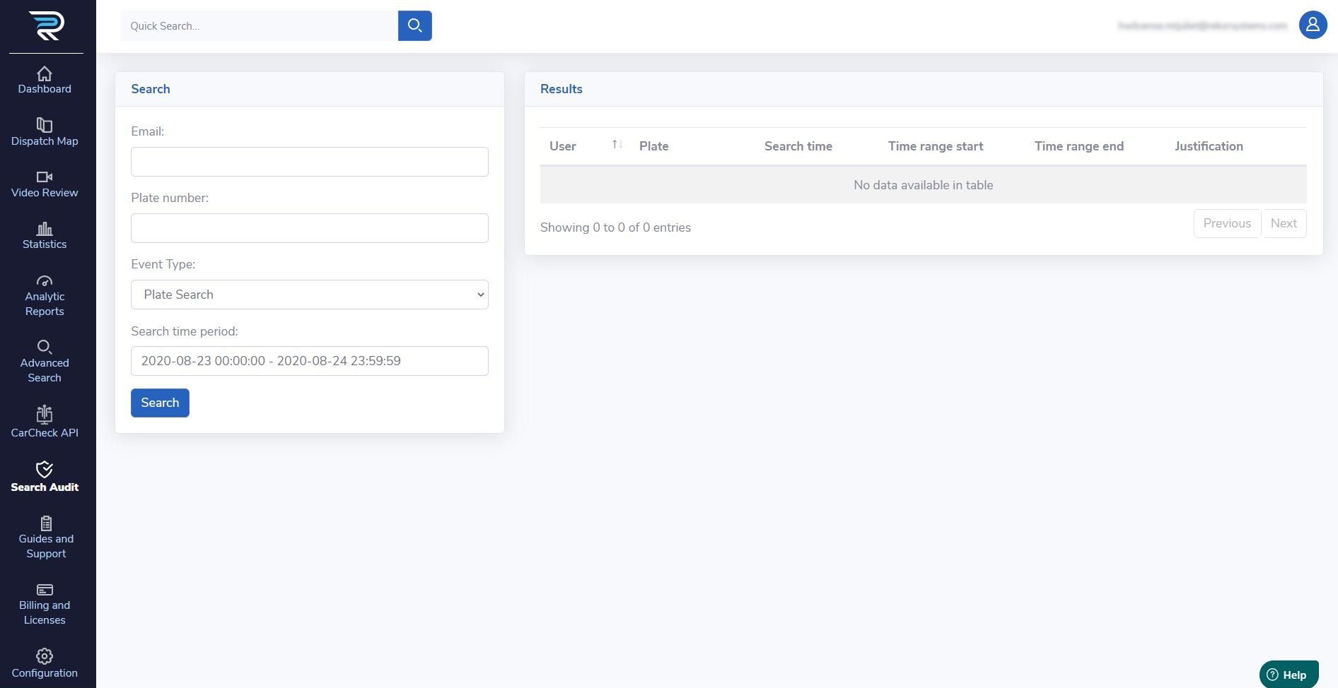Click the user profile avatar icon
The width and height of the screenshot is (1338, 688).
tap(1313, 25)
